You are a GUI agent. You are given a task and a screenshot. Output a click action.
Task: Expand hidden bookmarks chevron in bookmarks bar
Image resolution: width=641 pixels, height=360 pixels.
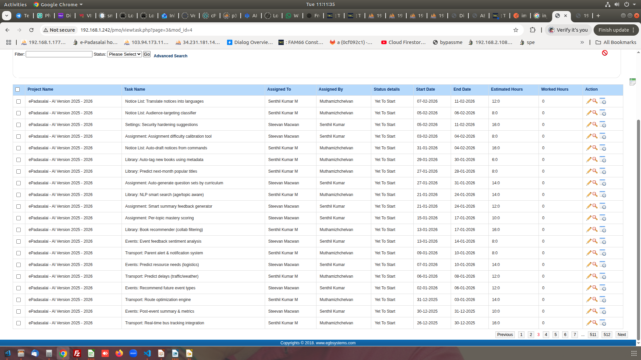[x=582, y=42]
